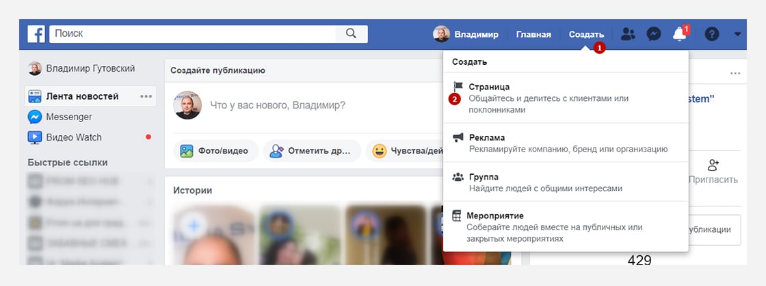Open the notifications bell icon

680,34
